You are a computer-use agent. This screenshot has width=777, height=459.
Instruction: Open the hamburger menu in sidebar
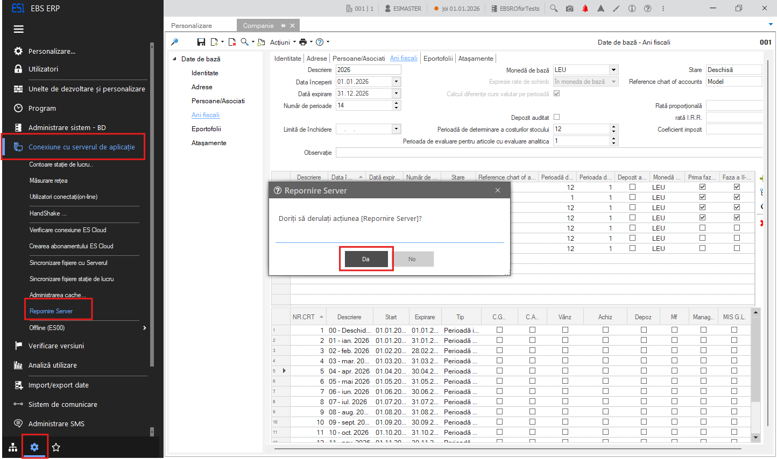[19, 29]
